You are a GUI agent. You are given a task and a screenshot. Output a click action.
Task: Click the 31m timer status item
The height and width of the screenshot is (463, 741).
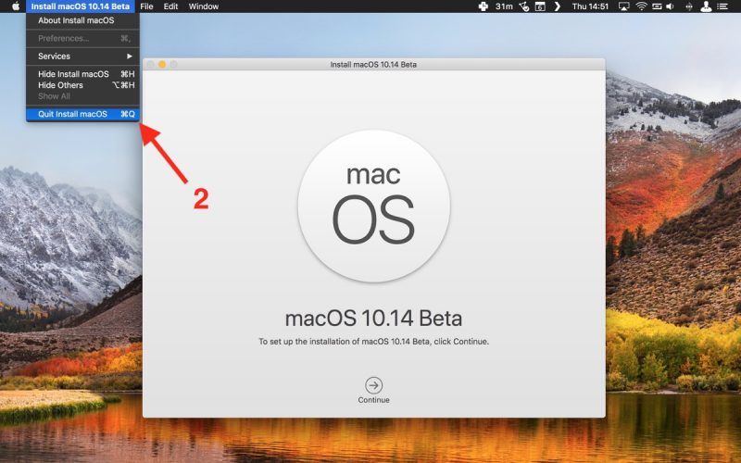click(x=504, y=6)
